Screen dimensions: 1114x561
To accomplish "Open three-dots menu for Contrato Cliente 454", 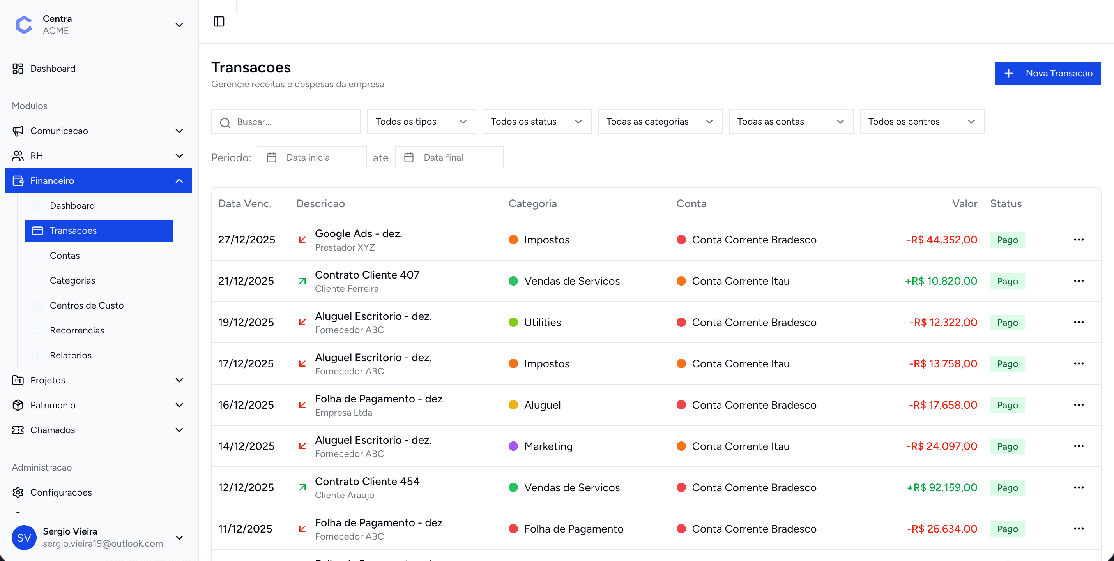I will pyautogui.click(x=1078, y=487).
